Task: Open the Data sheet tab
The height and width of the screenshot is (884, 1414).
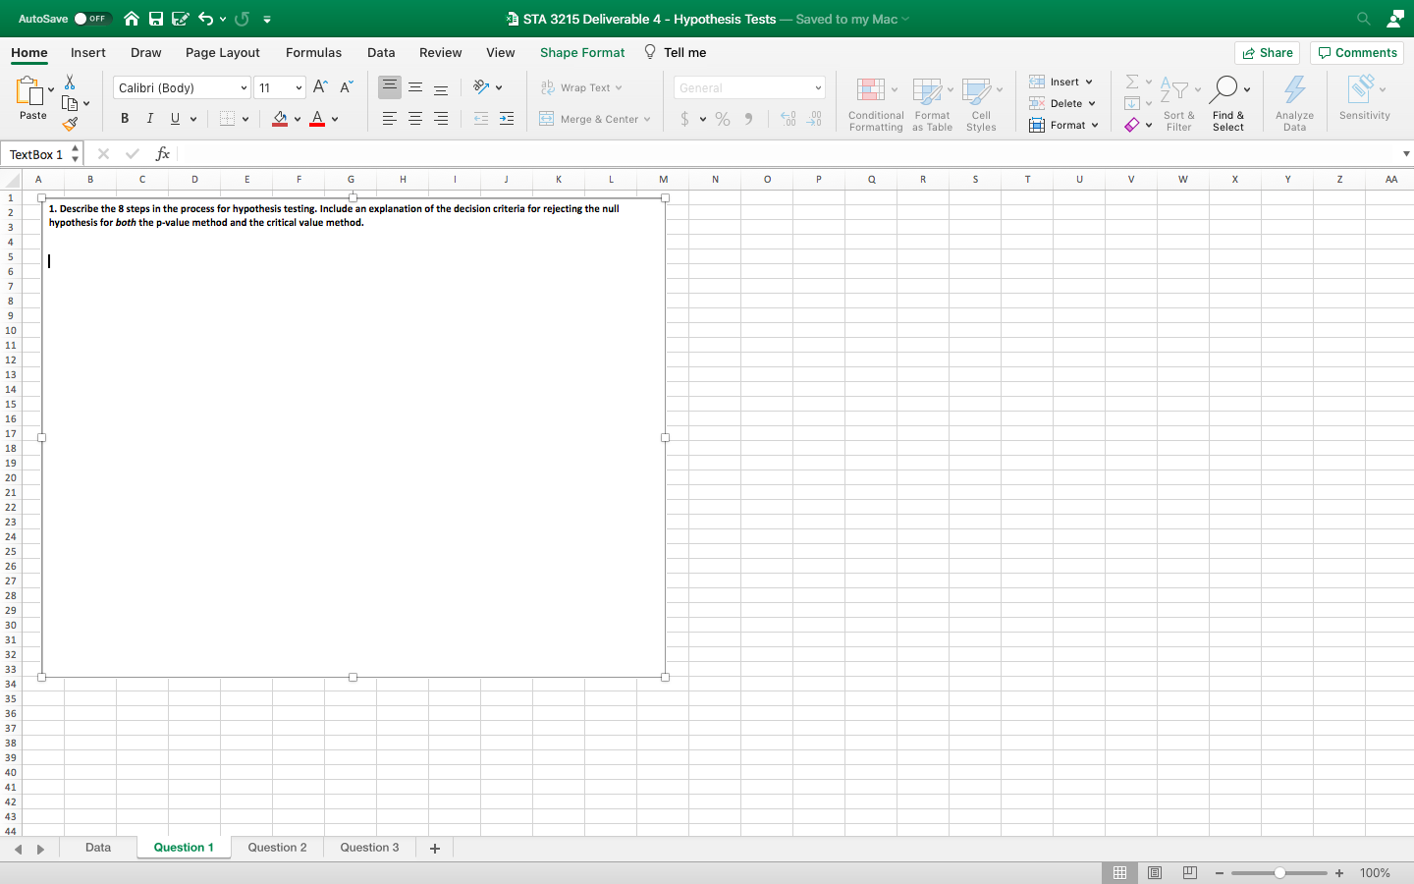Action: pyautogui.click(x=98, y=848)
